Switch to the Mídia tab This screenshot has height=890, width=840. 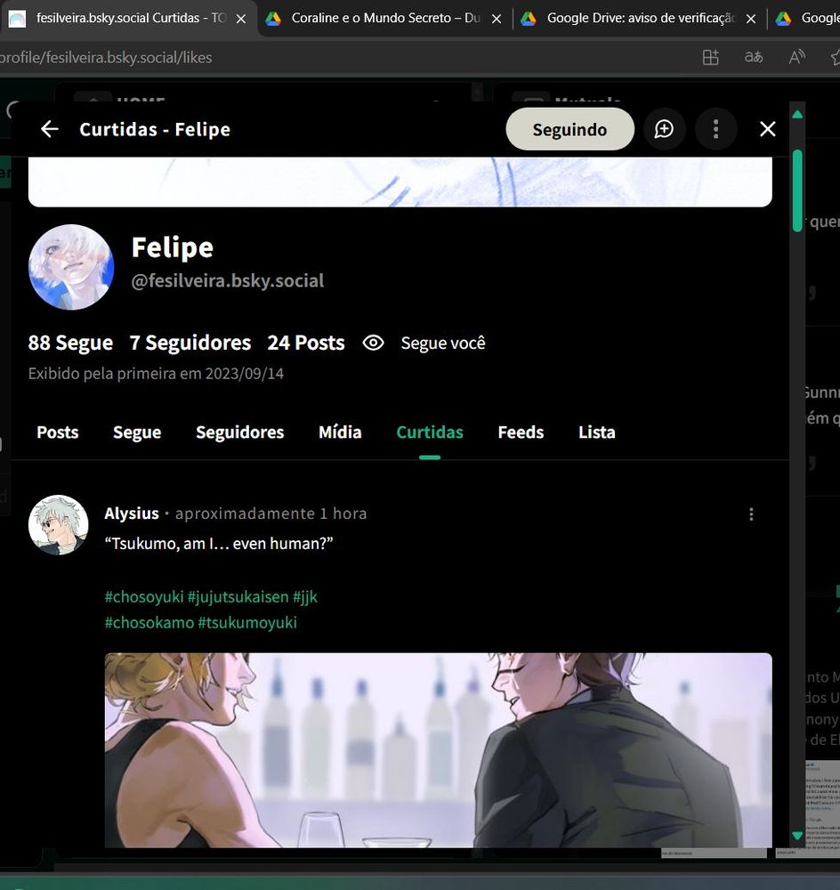click(340, 433)
